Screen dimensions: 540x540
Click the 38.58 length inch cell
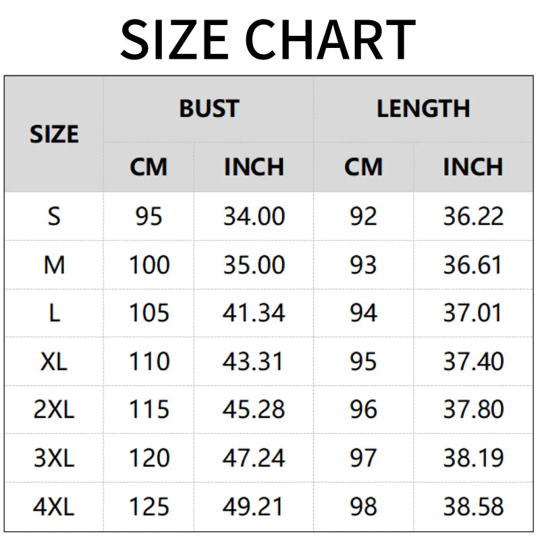473,506
